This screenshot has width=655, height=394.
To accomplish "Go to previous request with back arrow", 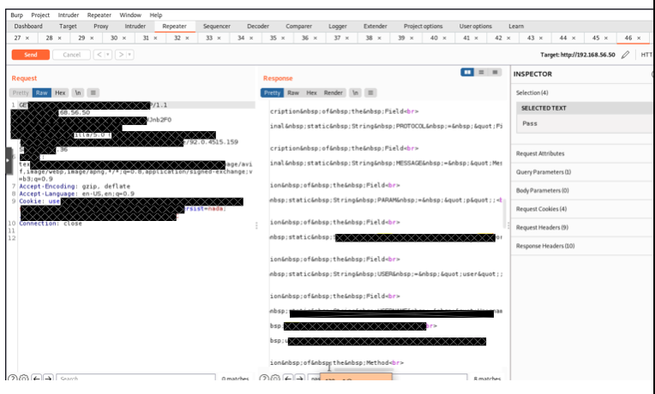I will click(99, 55).
